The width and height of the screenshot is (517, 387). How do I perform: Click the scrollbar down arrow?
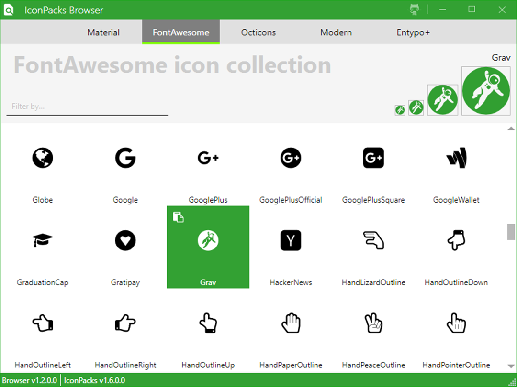tap(511, 366)
